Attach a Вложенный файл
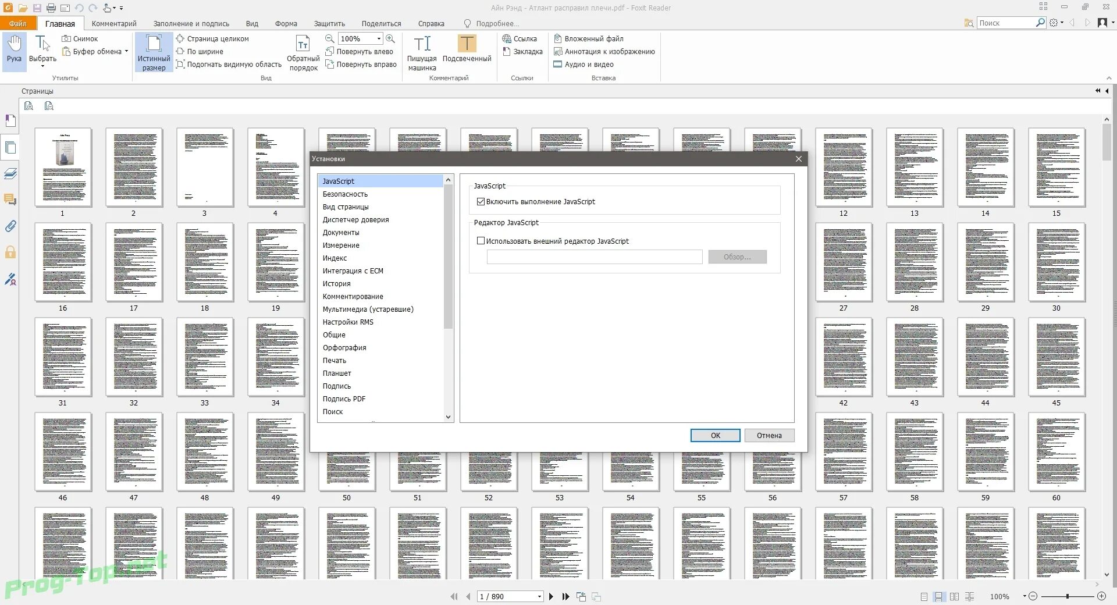Viewport: 1117px width, 605px height. pos(588,38)
